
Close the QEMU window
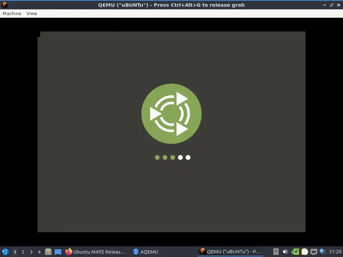[x=338, y=5]
